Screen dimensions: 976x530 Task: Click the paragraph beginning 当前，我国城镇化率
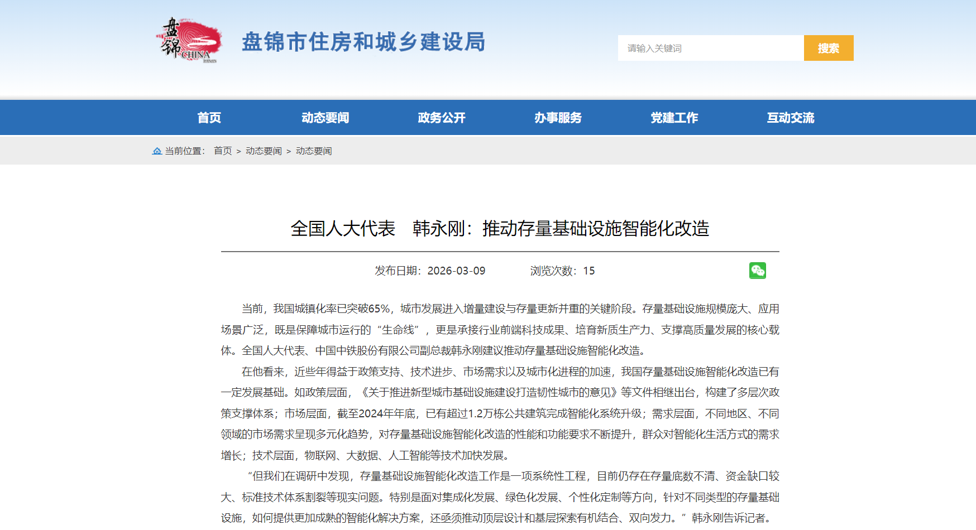click(500, 330)
